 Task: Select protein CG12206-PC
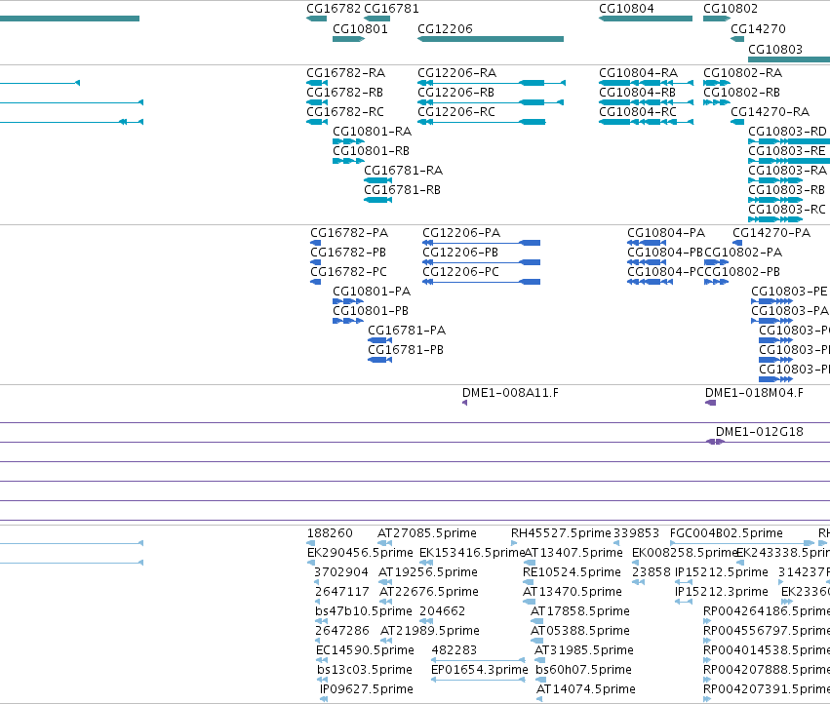(x=460, y=272)
